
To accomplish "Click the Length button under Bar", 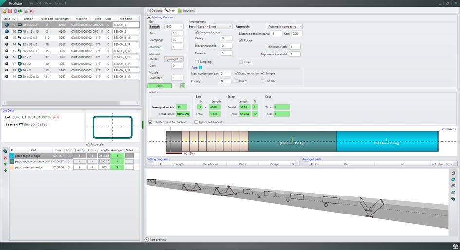I will coord(154,26).
